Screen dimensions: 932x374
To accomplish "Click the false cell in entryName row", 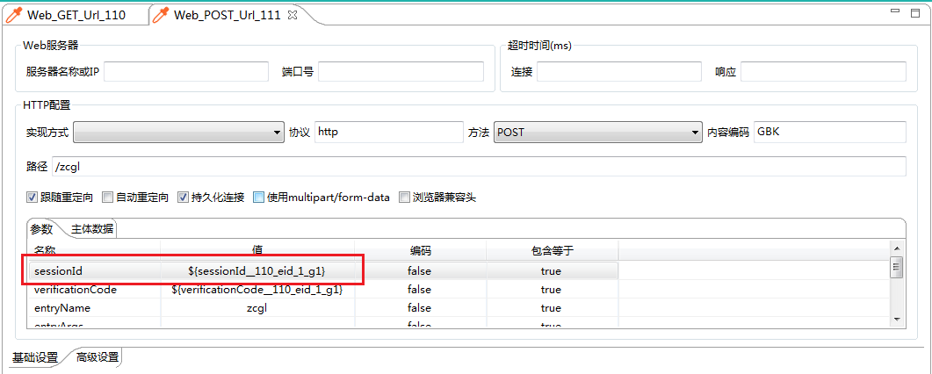I will pos(420,308).
